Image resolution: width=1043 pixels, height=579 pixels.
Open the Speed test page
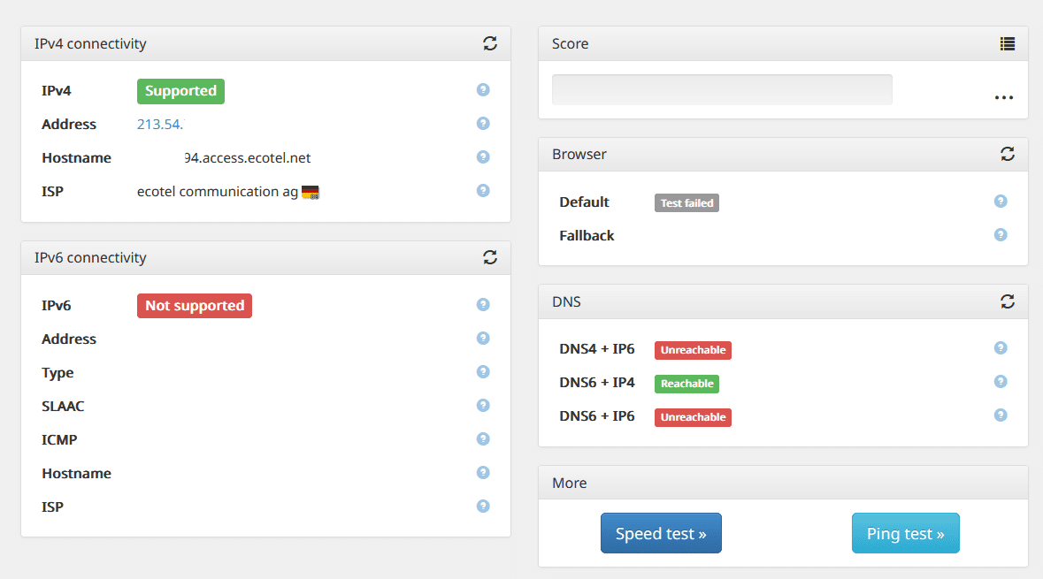click(x=661, y=533)
